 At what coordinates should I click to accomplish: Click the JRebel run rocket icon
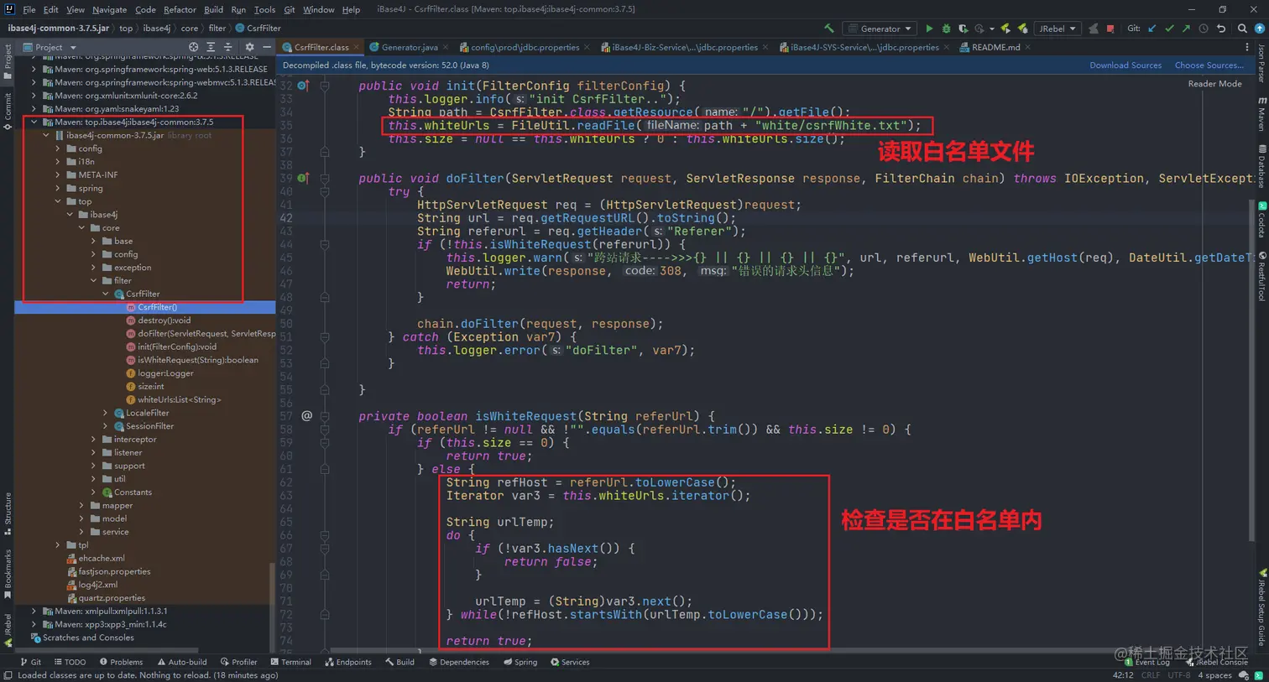(1005, 29)
